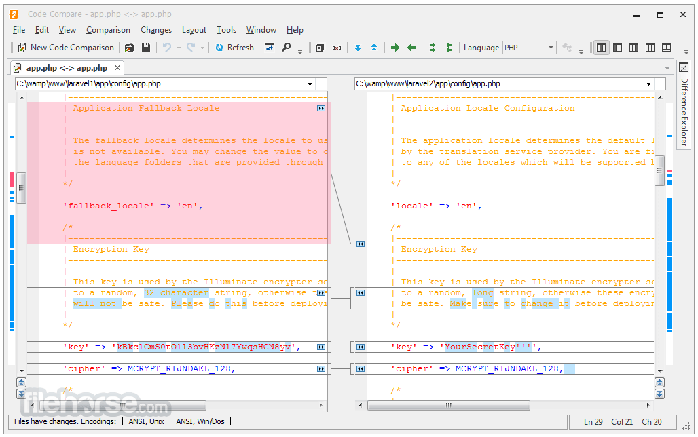Click the green copy-and-go-up arrow icon
This screenshot has height=437, width=698.
pos(448,47)
